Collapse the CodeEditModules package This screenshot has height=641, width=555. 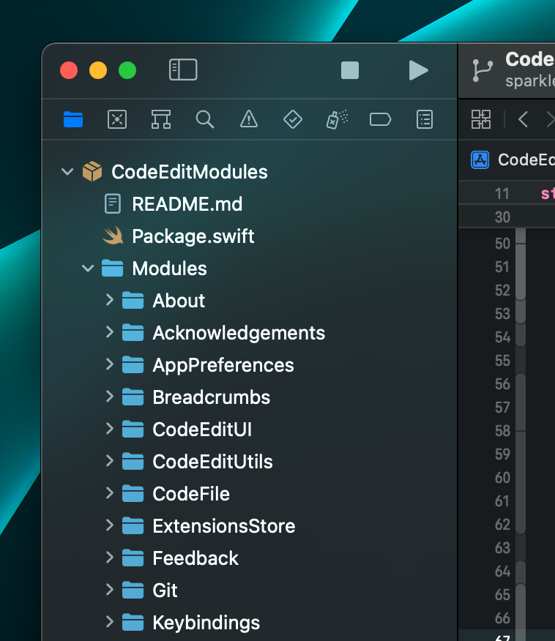click(x=67, y=171)
